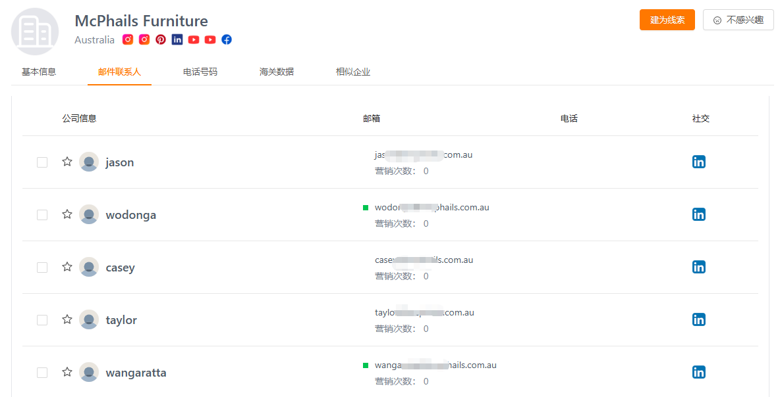Image resolution: width=780 pixels, height=397 pixels.
Task: Open the second Instagram icon in company header
Action: tap(144, 39)
